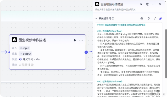Run the node from the side panel play button
Viewport: 167px width, 97px height.
[141, 4]
